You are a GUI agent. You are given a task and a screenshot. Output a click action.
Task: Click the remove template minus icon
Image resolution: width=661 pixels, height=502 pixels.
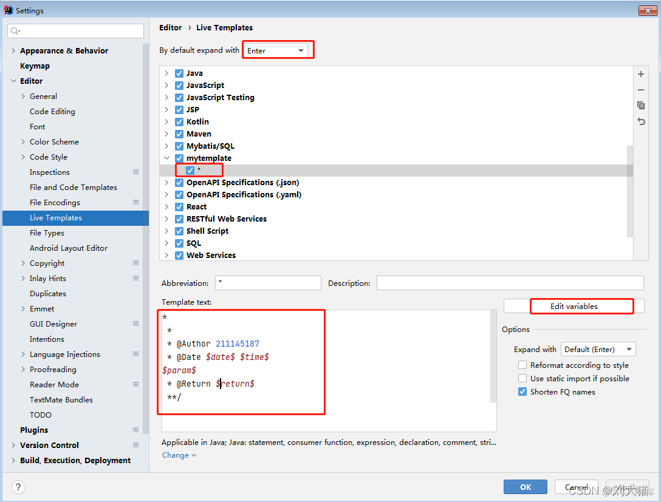point(641,90)
